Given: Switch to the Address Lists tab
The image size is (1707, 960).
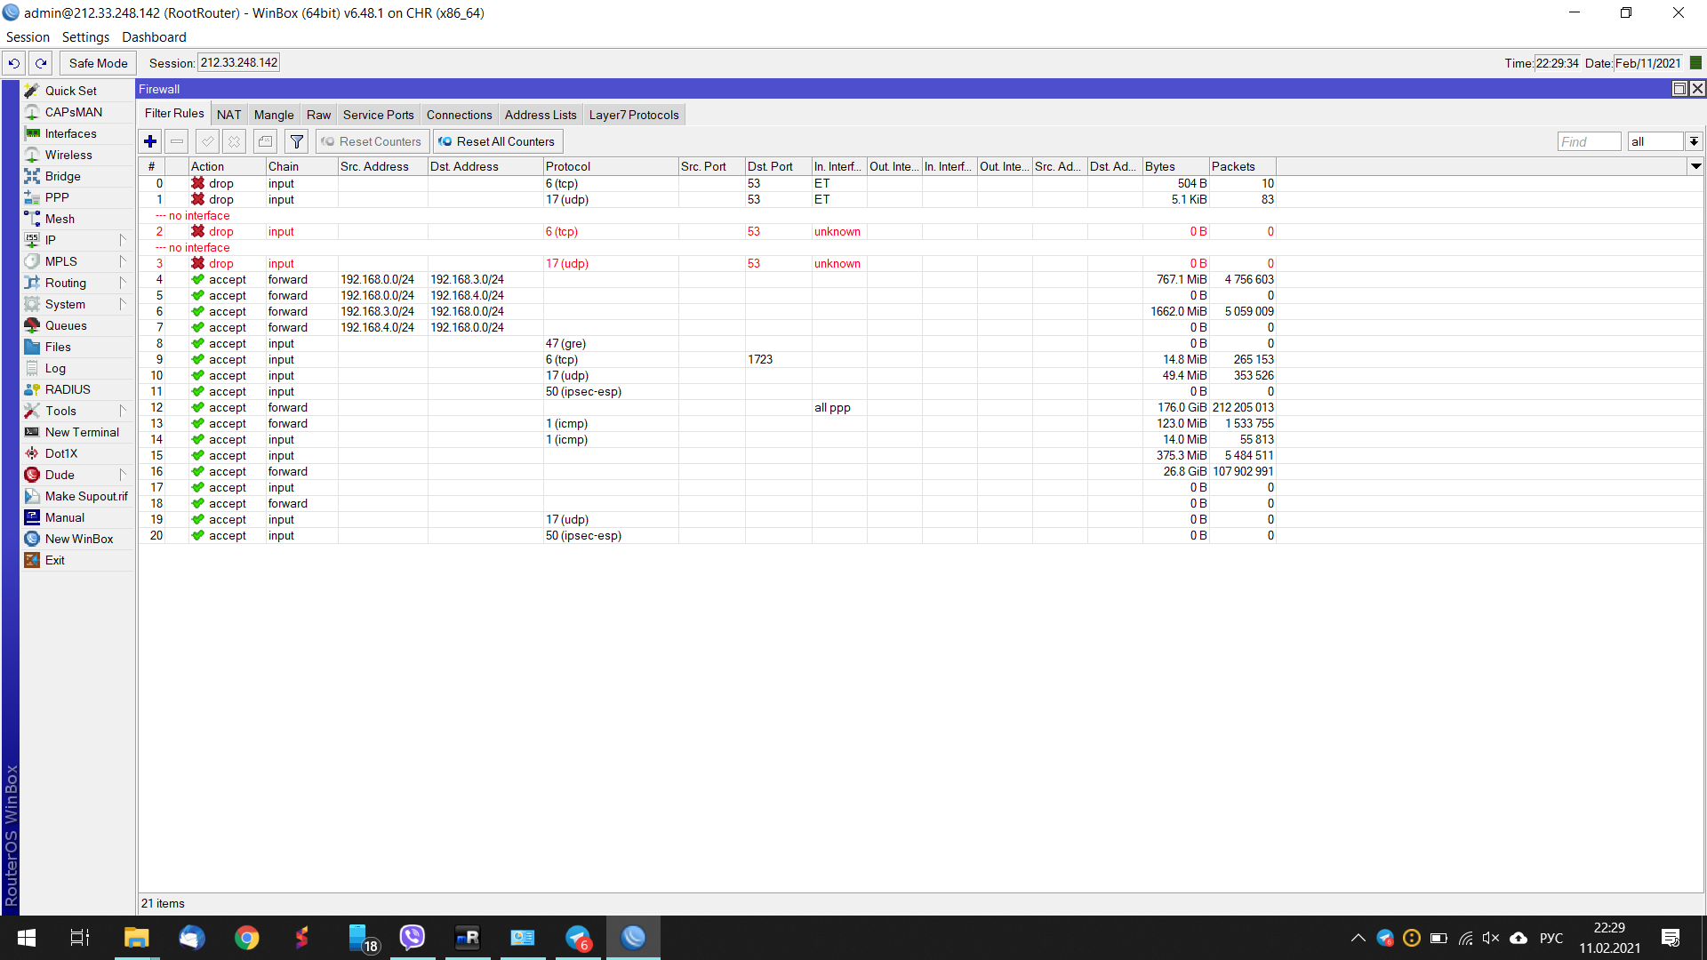Looking at the screenshot, I should (x=541, y=115).
